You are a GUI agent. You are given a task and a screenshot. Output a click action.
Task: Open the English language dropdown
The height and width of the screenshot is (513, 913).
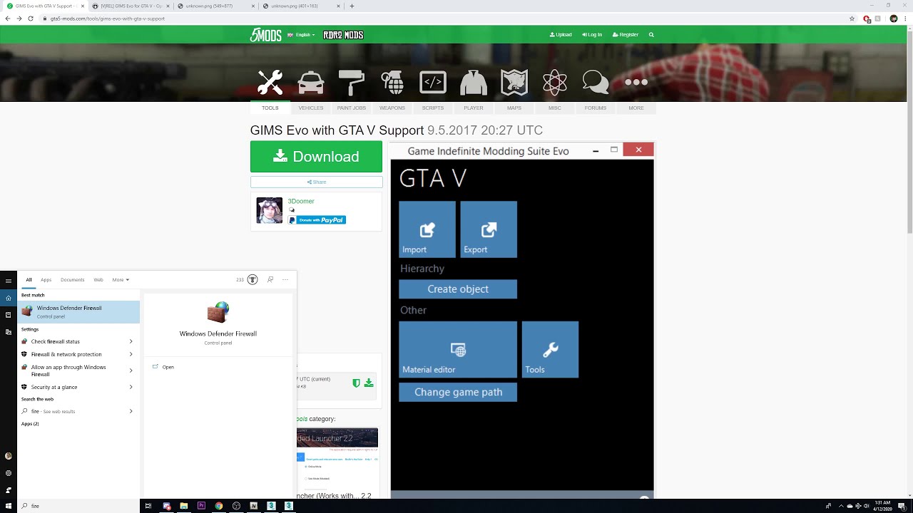(x=301, y=34)
